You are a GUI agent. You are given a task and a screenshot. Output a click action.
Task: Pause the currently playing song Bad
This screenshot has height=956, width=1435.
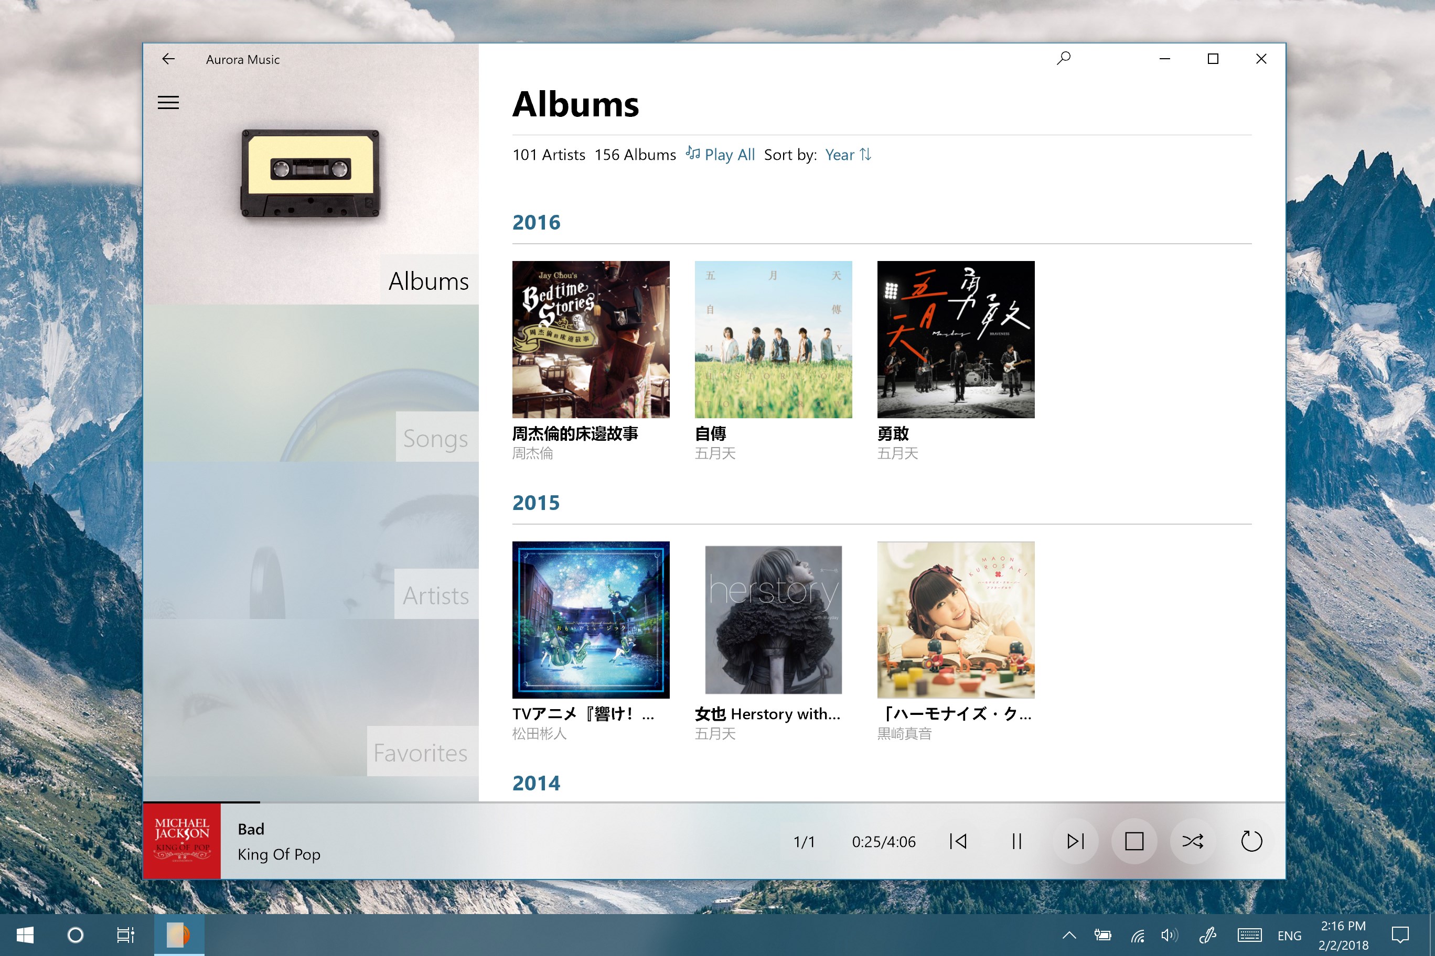coord(1016,841)
